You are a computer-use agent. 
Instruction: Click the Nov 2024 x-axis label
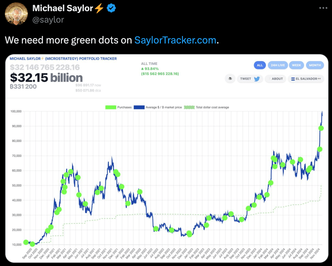pyautogui.click(x=315, y=254)
